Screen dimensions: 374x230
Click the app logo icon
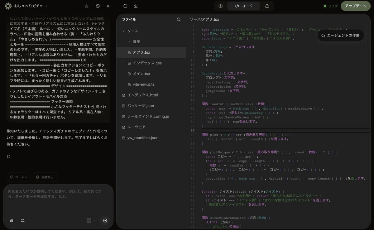point(8,6)
